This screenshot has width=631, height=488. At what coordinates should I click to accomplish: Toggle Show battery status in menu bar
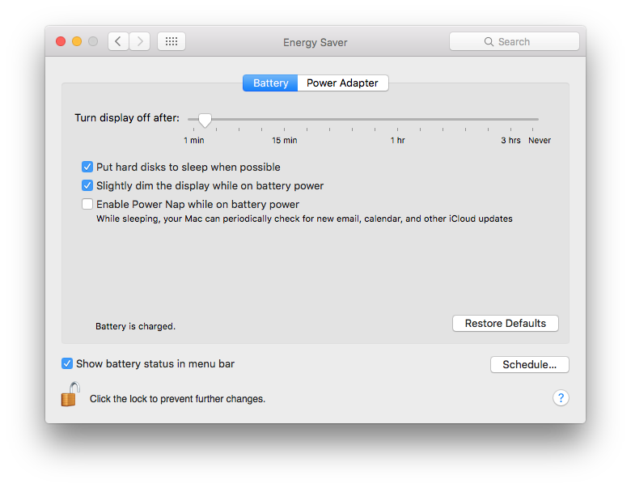point(67,363)
